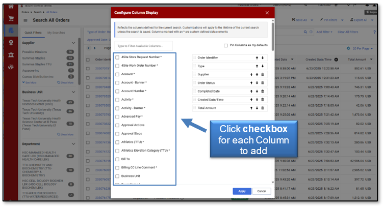Click Clear All Filters link
The image size is (383, 206).
348,32
